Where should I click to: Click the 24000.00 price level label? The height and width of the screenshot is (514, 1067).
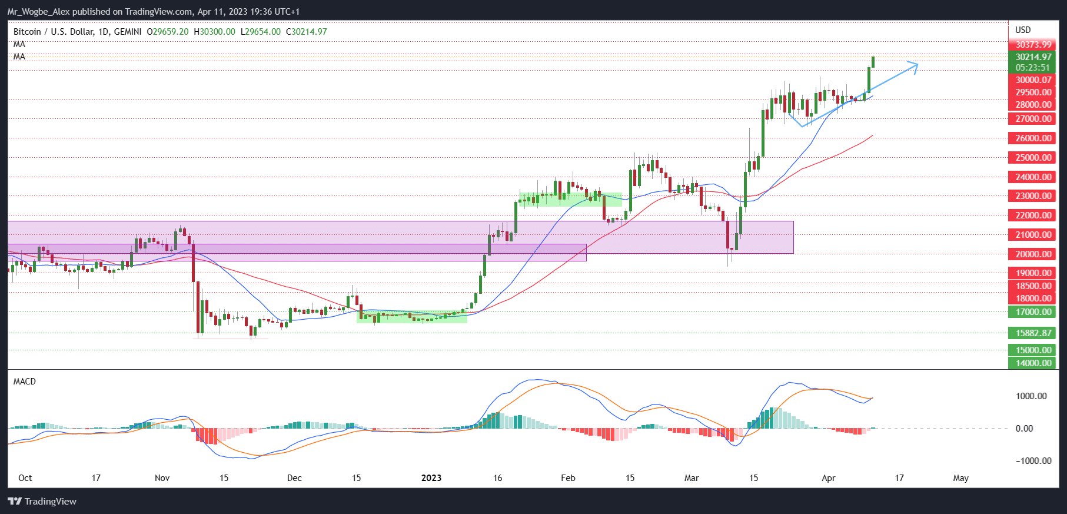tap(1032, 177)
